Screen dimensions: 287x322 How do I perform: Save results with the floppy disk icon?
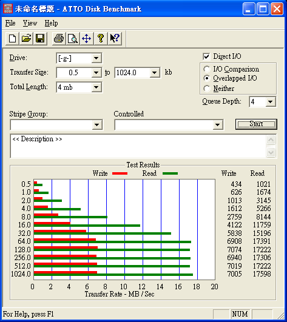[40, 38]
